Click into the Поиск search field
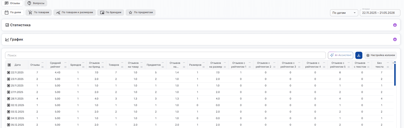Image resolution: width=404 pixels, height=128 pixels. tap(165, 55)
